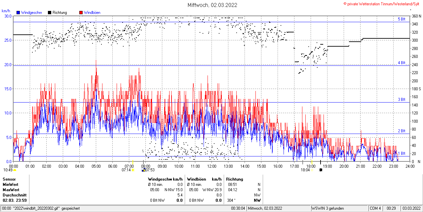Viewport: 423px width, 212px height.
Task: Click the blue Windgeschw legend swatch
Action: 19,13
